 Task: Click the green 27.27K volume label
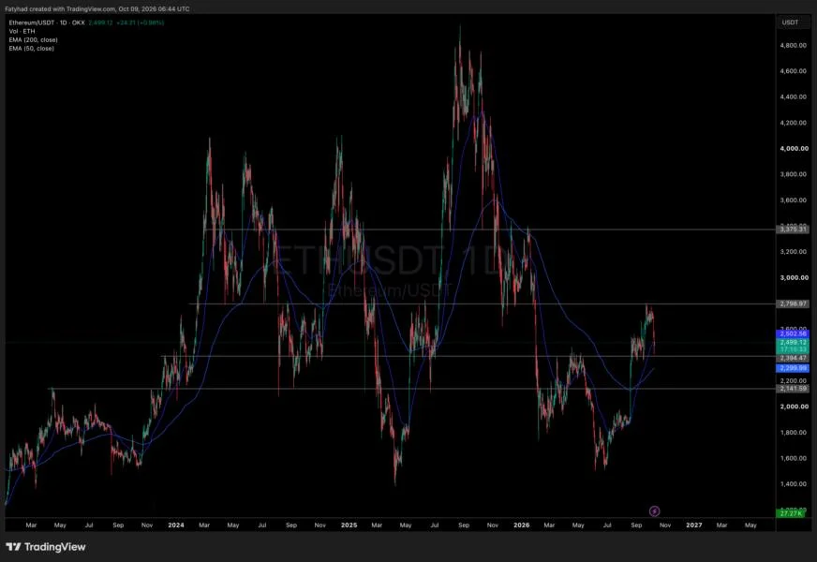pyautogui.click(x=792, y=513)
